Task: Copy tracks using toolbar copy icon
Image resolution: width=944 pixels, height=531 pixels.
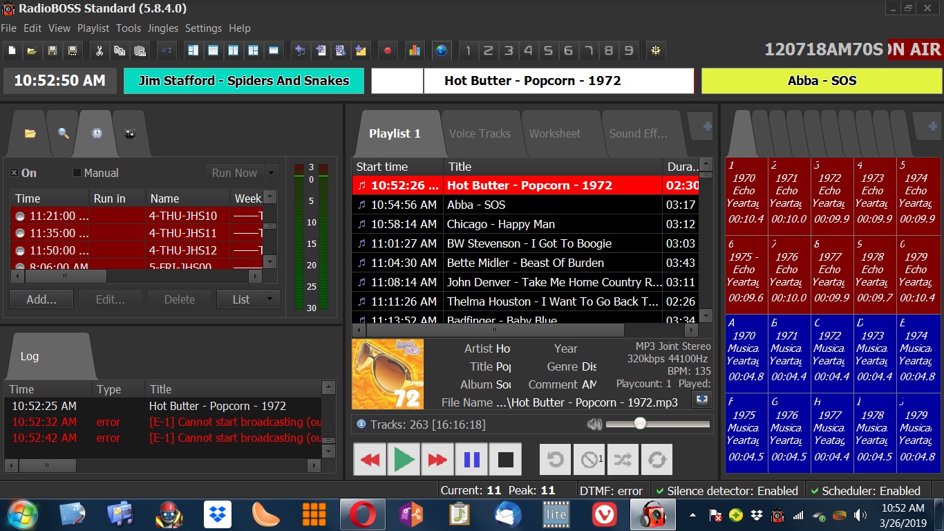Action: click(x=120, y=50)
